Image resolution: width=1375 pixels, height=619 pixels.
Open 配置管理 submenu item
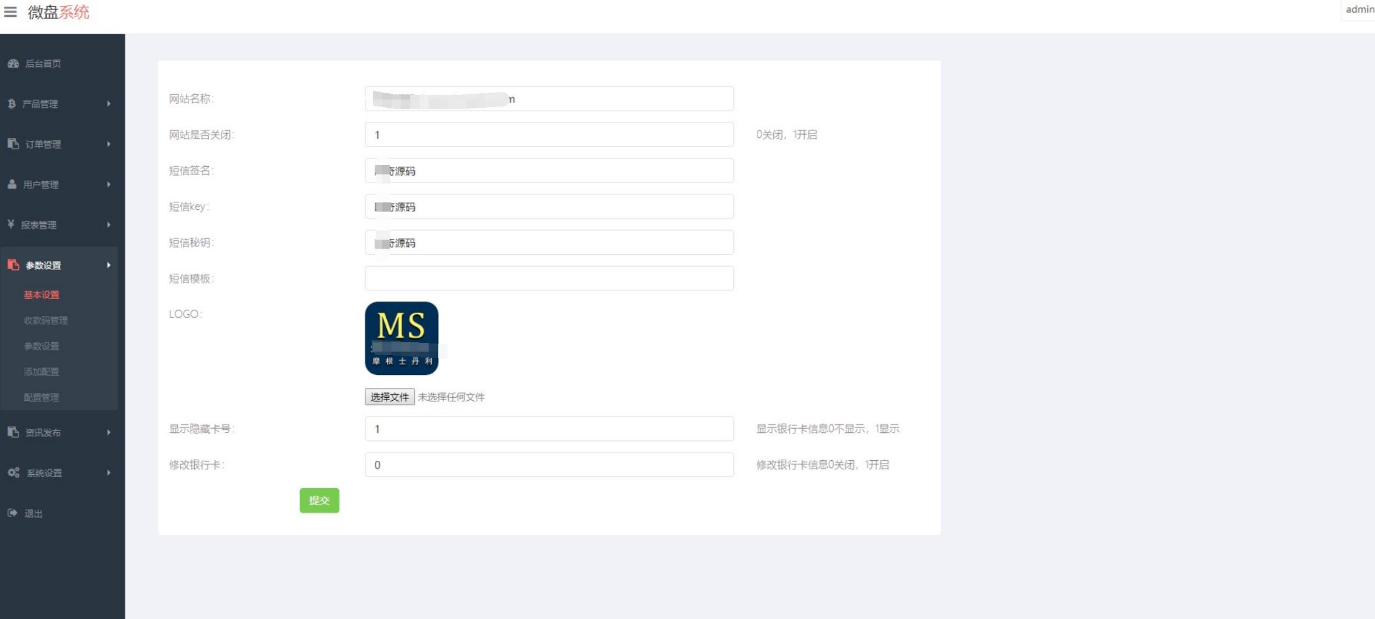pos(42,397)
